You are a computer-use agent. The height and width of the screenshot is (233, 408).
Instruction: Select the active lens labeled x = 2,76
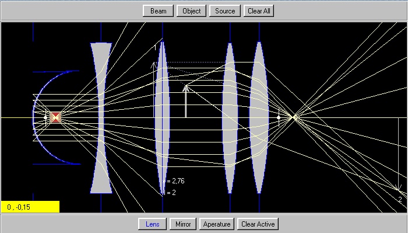[x=163, y=118]
